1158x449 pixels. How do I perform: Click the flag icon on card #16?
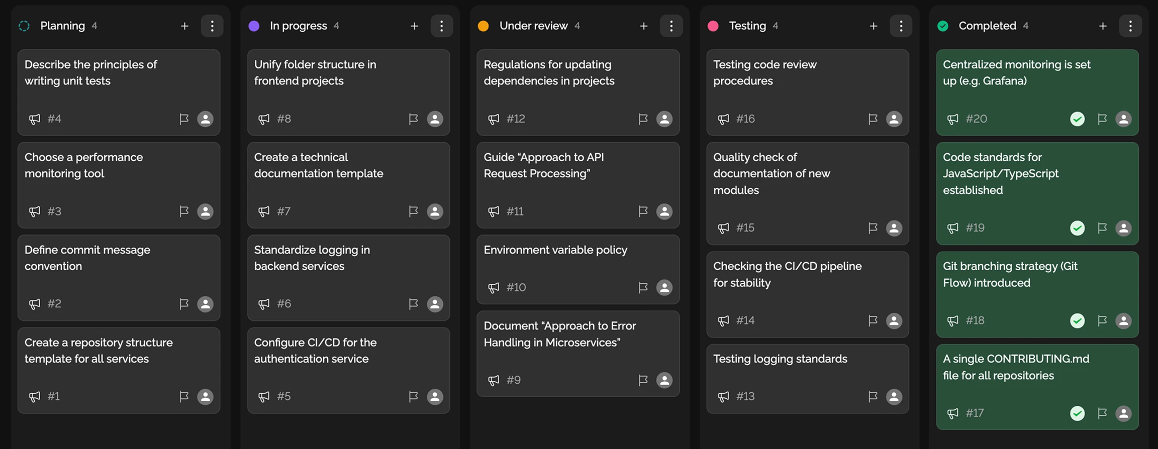pos(873,119)
